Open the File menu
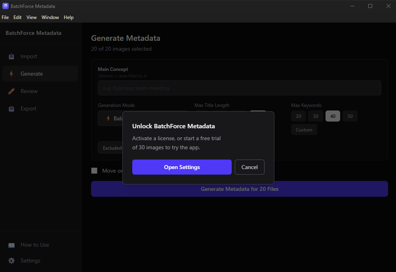The image size is (396, 272). coord(5,17)
